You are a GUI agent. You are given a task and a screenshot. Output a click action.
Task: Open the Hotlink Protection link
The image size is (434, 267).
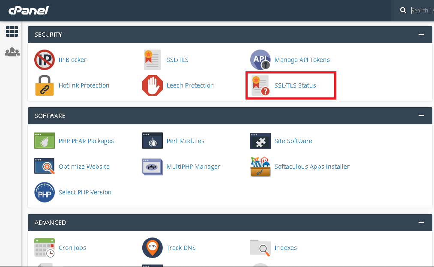(x=84, y=85)
